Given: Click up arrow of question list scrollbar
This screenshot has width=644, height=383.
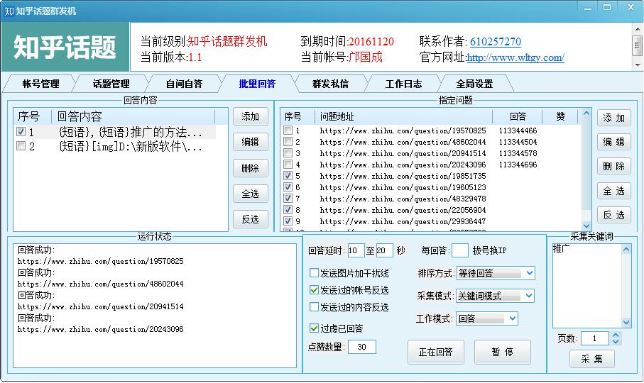Looking at the screenshot, I should pos(586,113).
